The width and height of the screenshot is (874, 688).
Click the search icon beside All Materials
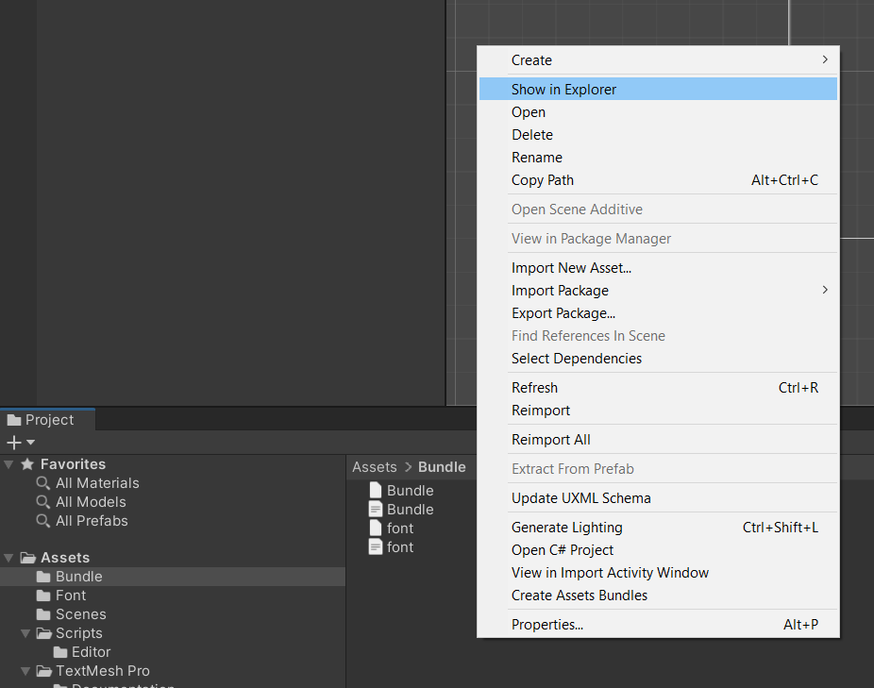pos(42,483)
